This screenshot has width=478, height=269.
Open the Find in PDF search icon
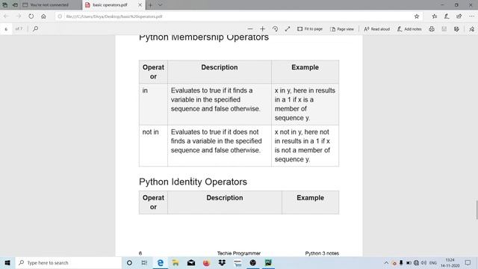pos(35,29)
